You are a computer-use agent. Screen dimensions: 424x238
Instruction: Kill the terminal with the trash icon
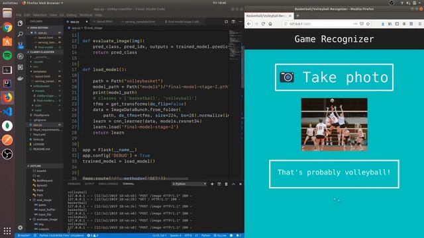coord(226,184)
